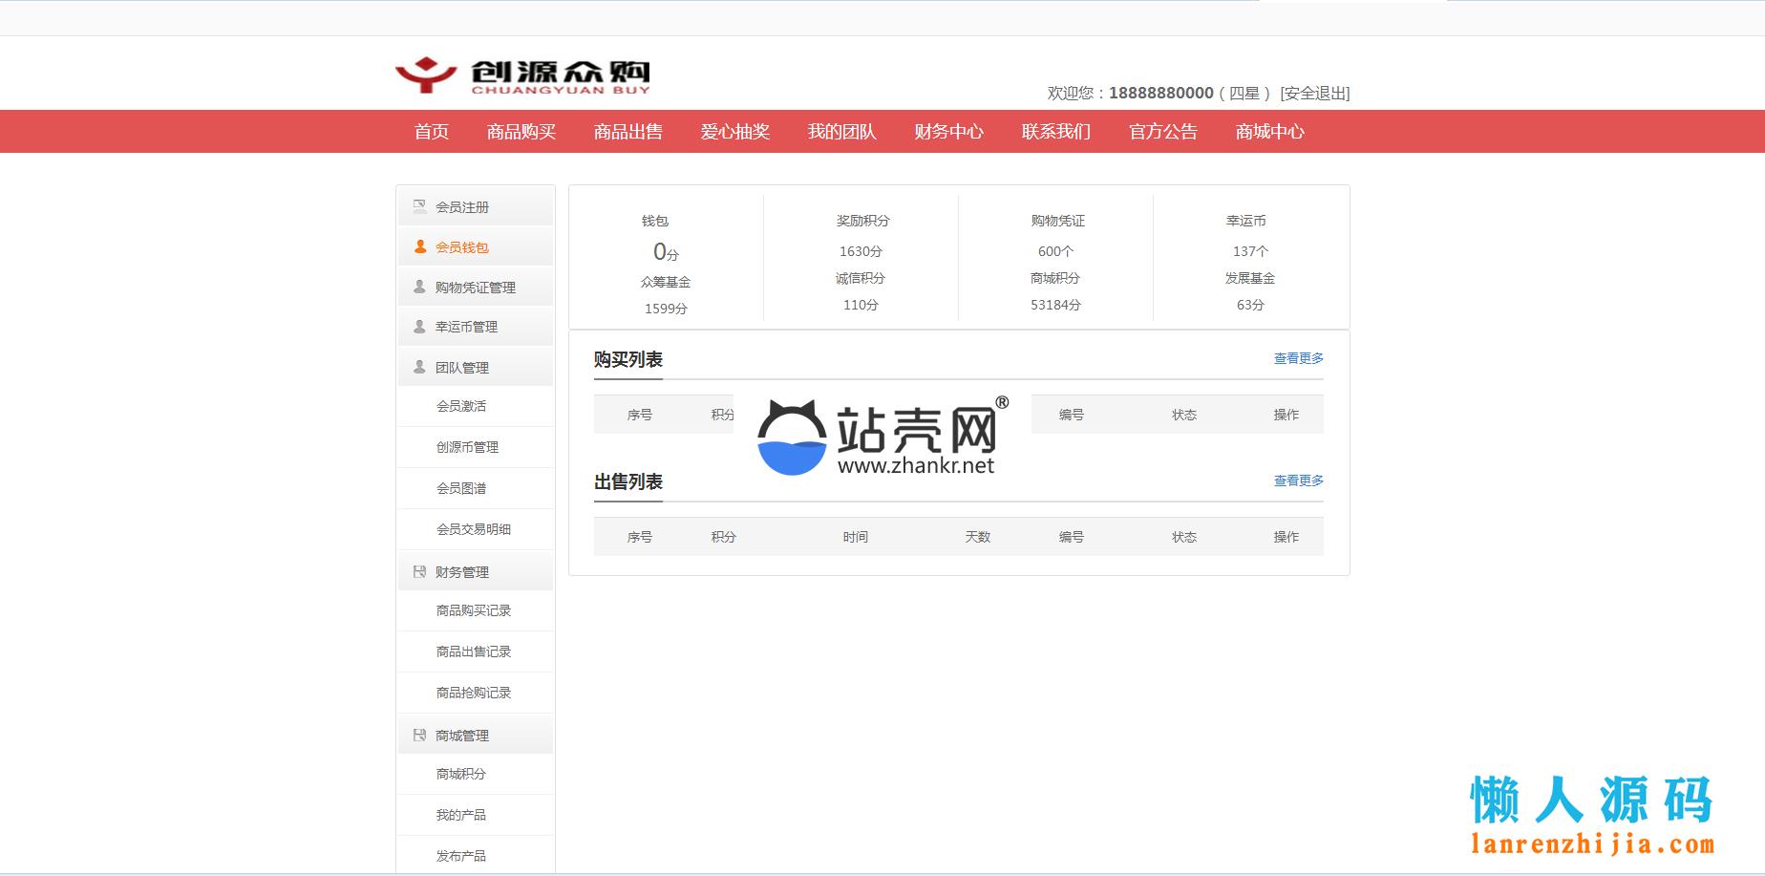This screenshot has height=876, width=1765.
Task: Open the 商品购买 navigation menu
Action: click(521, 132)
